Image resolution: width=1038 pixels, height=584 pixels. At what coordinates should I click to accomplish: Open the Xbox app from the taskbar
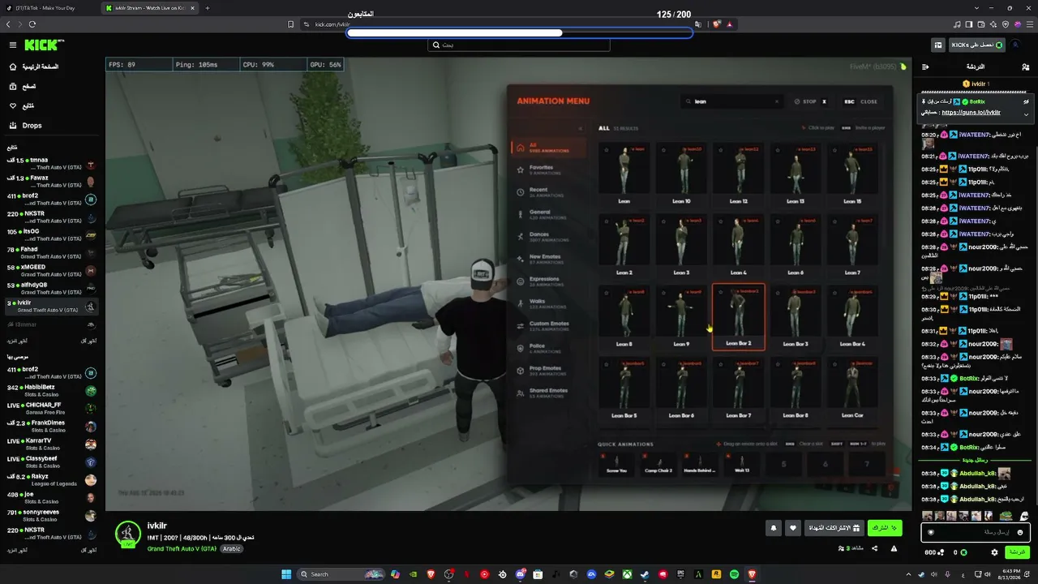click(627, 574)
